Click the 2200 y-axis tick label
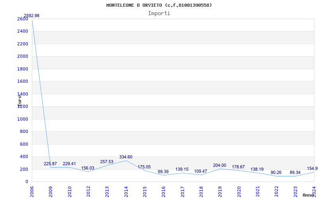Viewport: 318px width, 199px height. (23, 44)
